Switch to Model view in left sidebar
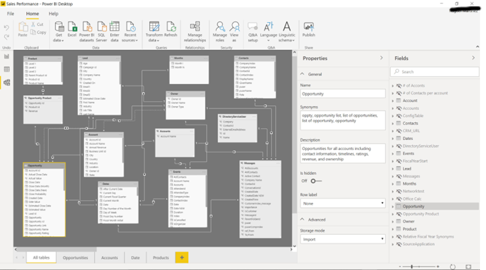 click(x=7, y=83)
